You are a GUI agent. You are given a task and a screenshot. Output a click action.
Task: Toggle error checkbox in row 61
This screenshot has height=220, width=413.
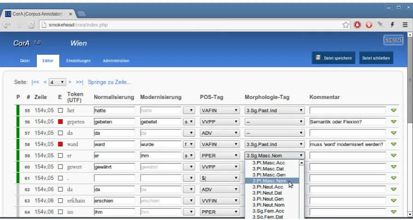coord(61,178)
